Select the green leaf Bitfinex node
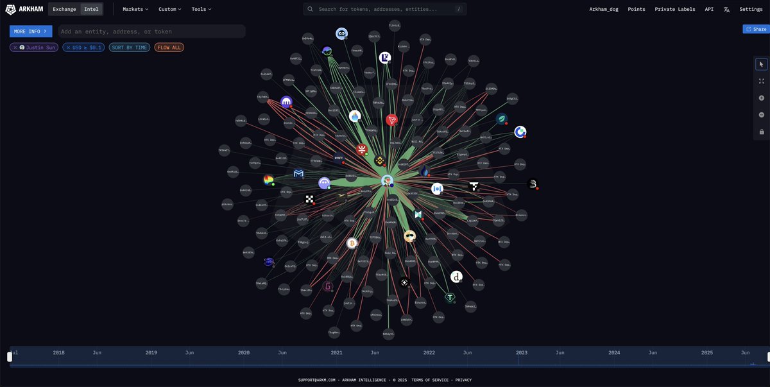 [501, 118]
